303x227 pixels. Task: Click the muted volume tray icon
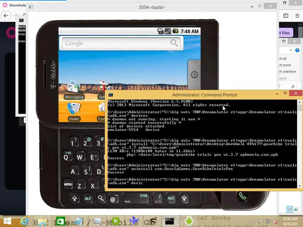[x=275, y=221]
